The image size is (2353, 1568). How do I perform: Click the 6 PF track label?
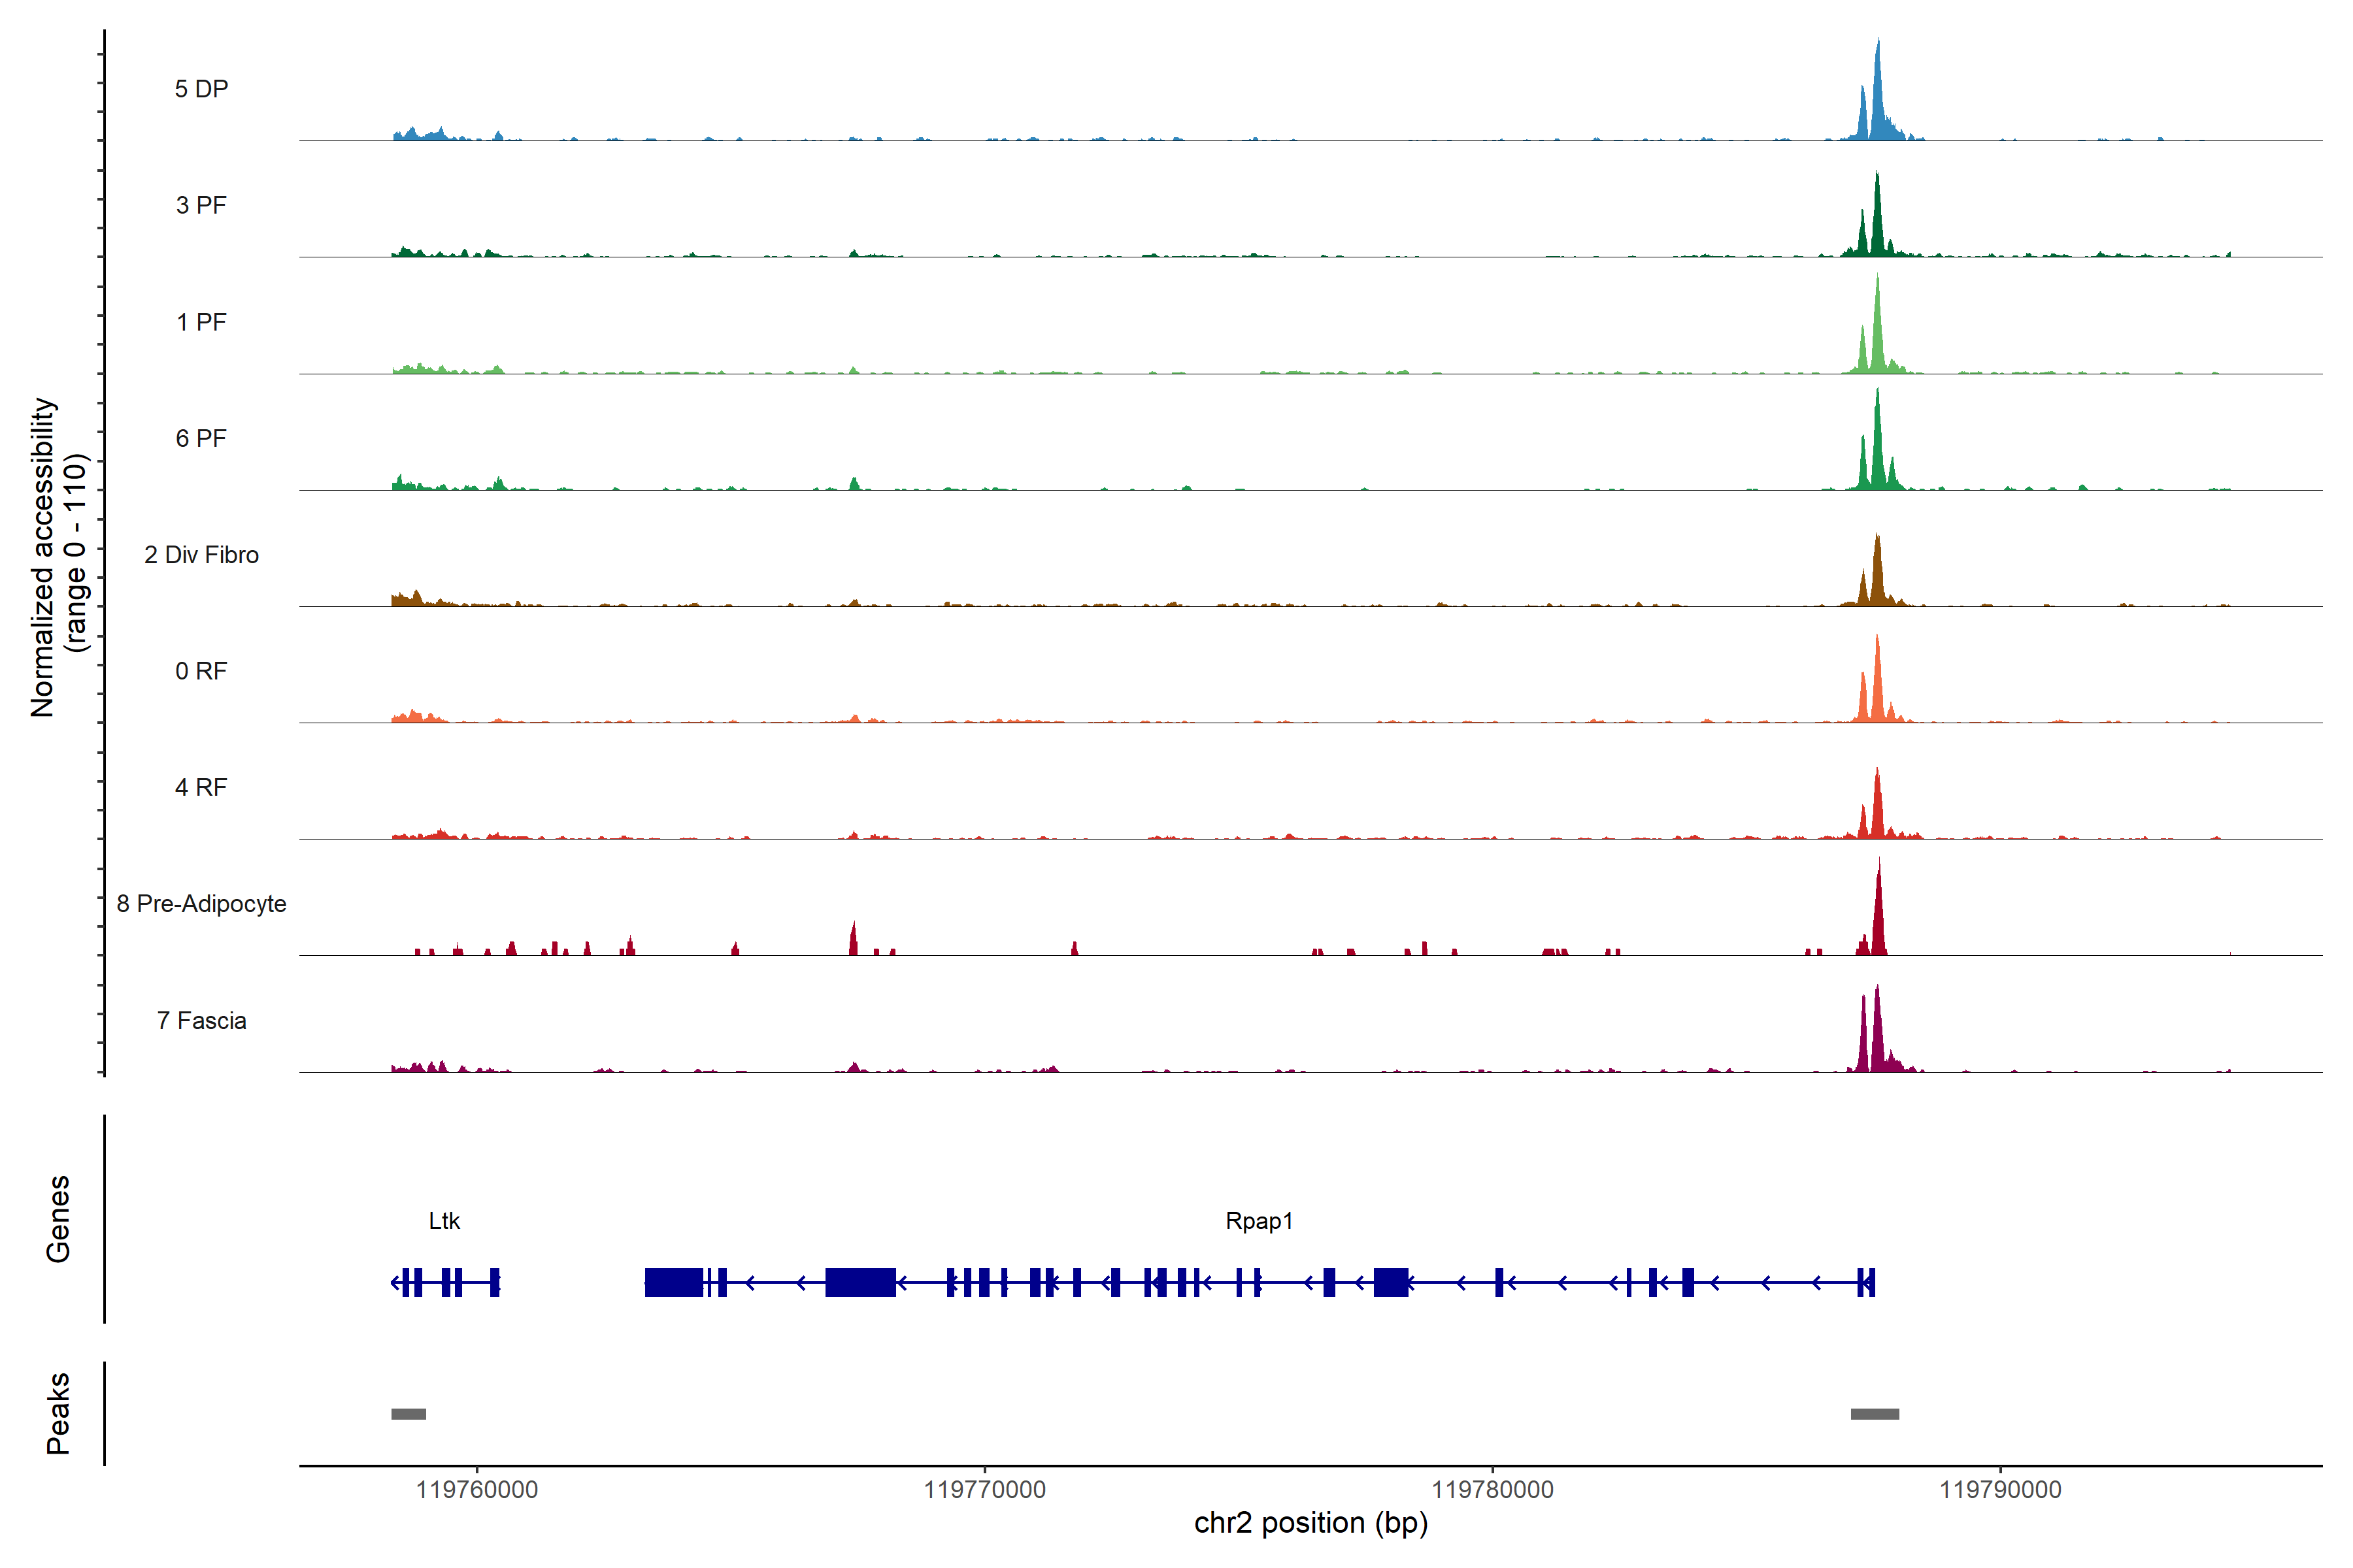click(201, 438)
